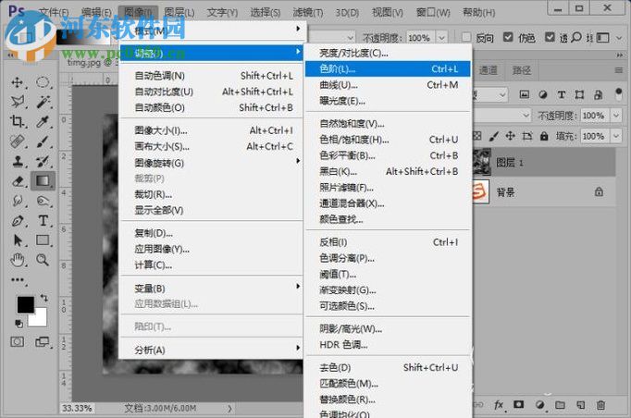Select the History Brush tool
This screenshot has width=631, height=418.
point(43,161)
